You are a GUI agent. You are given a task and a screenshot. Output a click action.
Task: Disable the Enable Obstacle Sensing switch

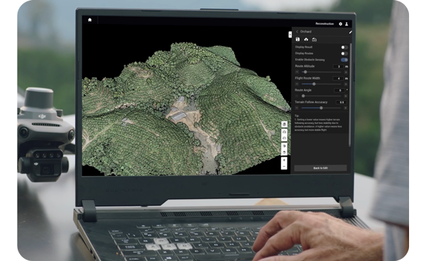click(344, 60)
